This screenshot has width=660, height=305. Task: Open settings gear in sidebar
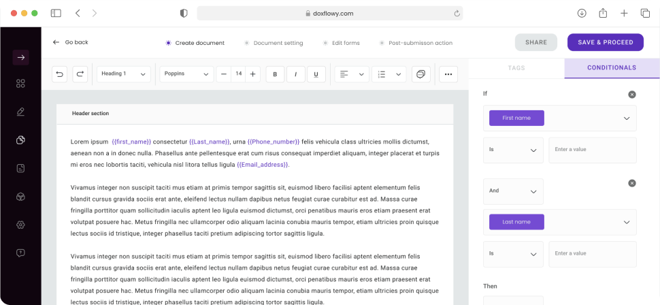[x=20, y=225]
